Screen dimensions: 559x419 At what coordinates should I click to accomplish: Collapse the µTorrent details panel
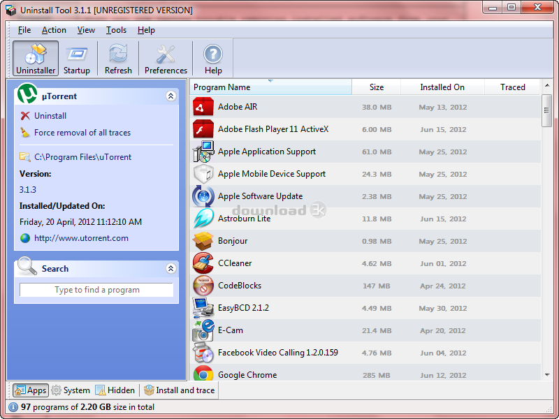point(170,96)
